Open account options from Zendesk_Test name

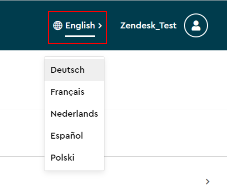click(148, 25)
